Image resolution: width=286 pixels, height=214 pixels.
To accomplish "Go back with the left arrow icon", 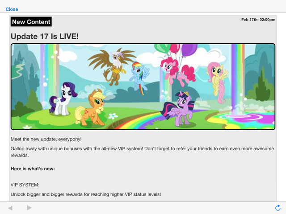I will tap(10, 208).
